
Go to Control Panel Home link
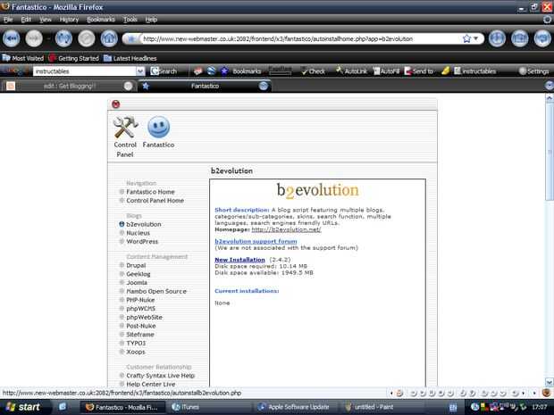point(155,201)
